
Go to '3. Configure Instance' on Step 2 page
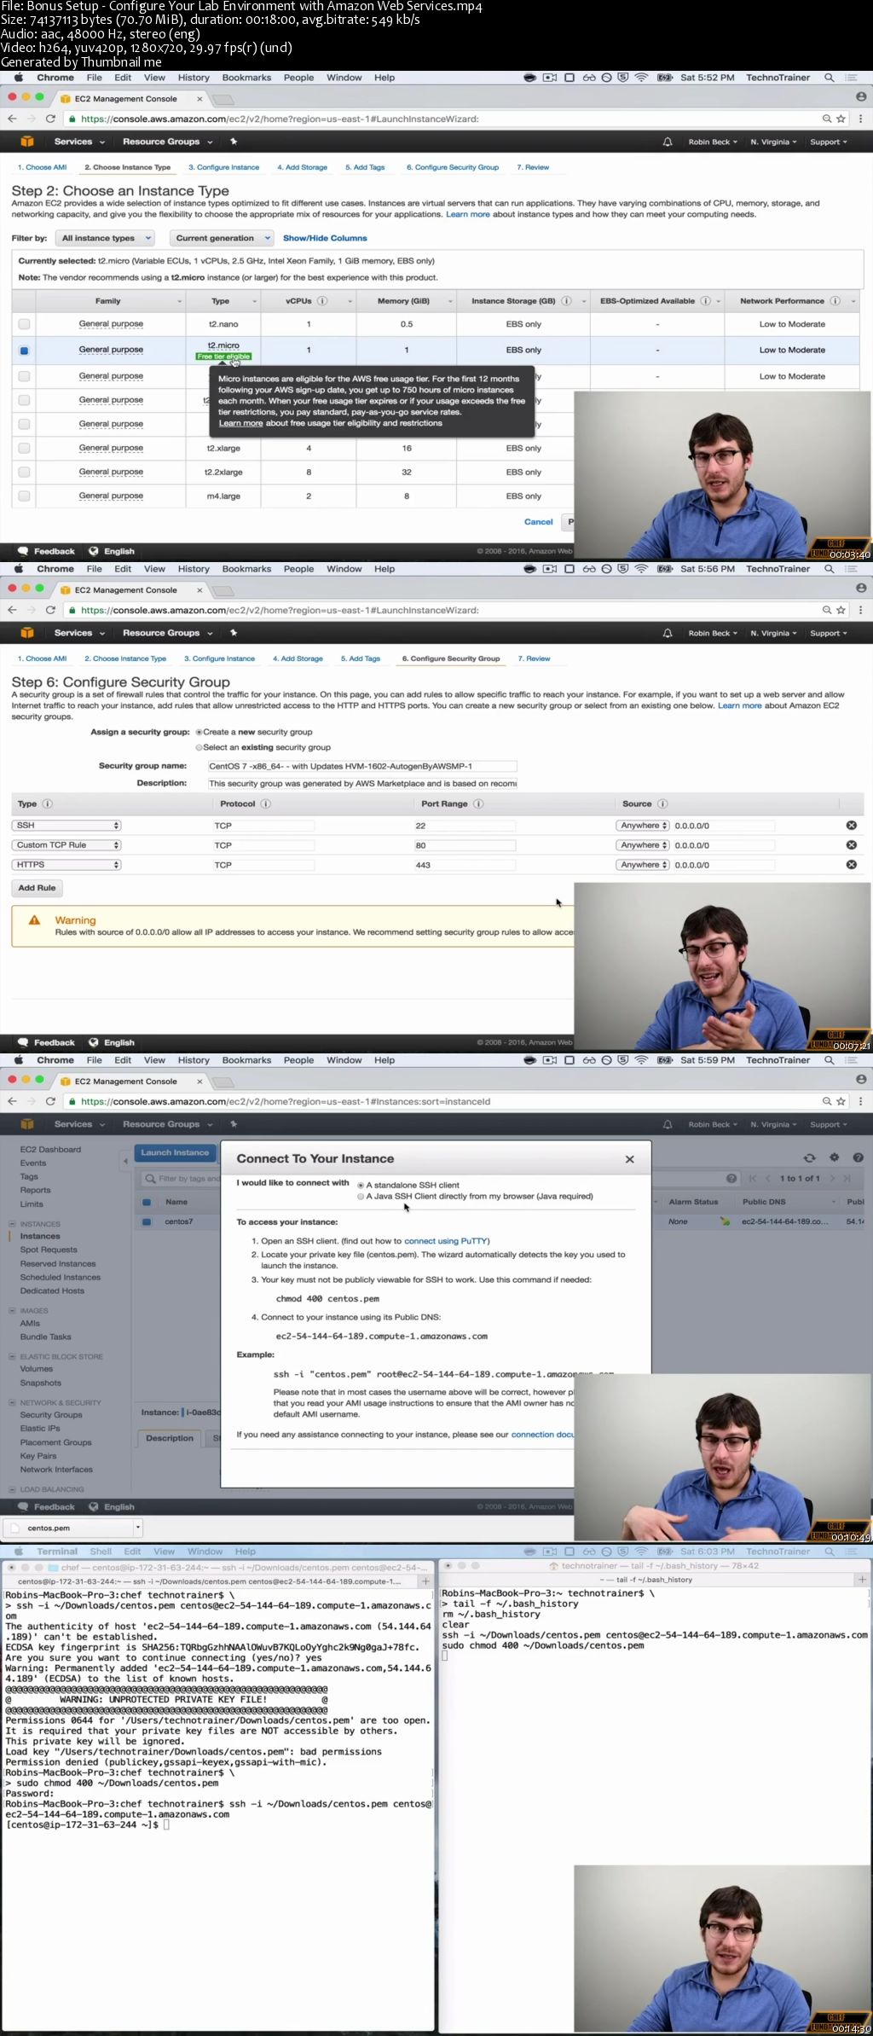(x=223, y=167)
